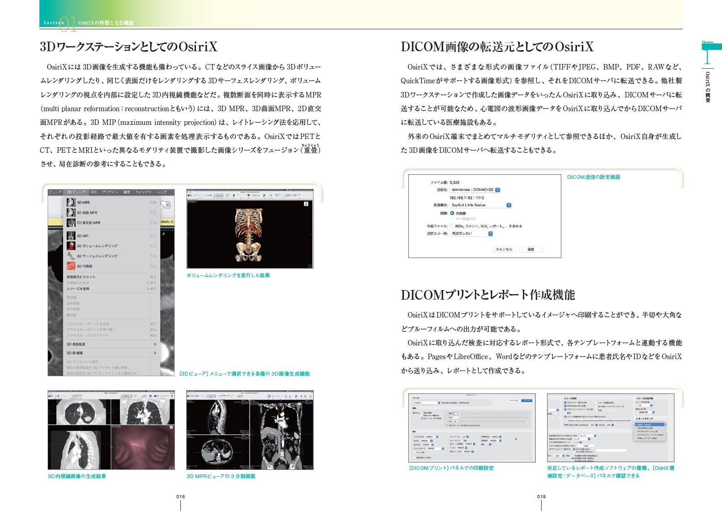This screenshot has height=511, width=722.
Task: Select the 全画像 radio button
Action: 452,213
